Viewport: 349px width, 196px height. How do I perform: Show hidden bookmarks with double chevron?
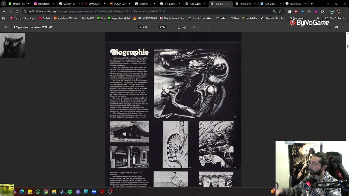pyautogui.click(x=318, y=18)
